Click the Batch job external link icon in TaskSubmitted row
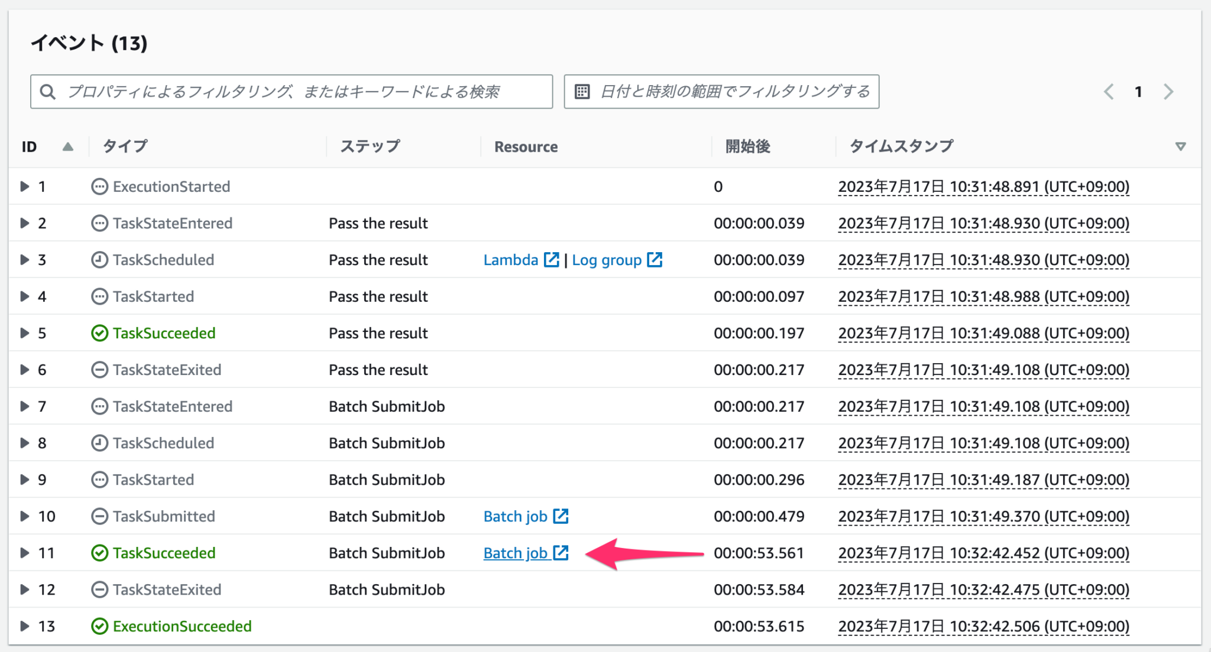The image size is (1211, 652). pyautogui.click(x=559, y=516)
